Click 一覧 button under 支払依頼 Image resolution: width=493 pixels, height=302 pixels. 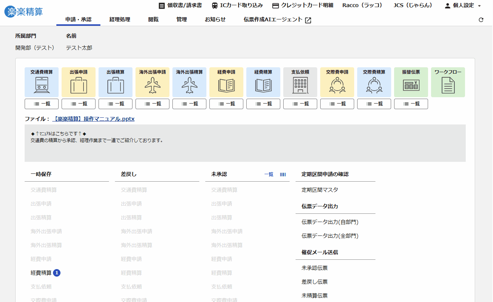click(x=300, y=104)
